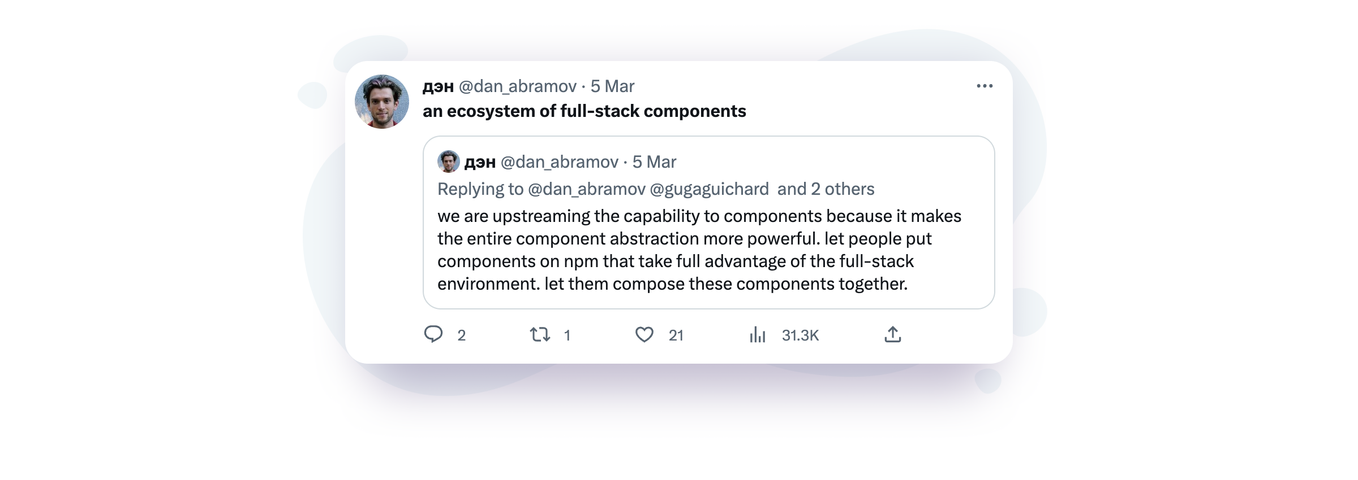Open the view analytics bar chart icon
Image resolution: width=1358 pixels, height=480 pixels.
(757, 335)
